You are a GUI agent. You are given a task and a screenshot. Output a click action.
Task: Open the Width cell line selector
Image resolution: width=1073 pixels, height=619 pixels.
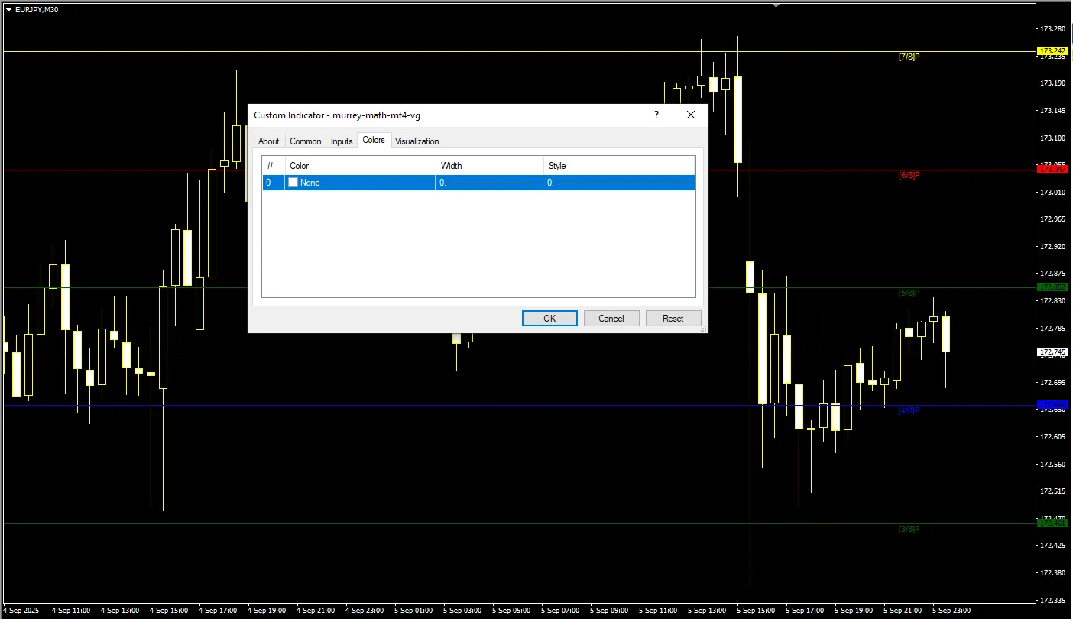(488, 183)
